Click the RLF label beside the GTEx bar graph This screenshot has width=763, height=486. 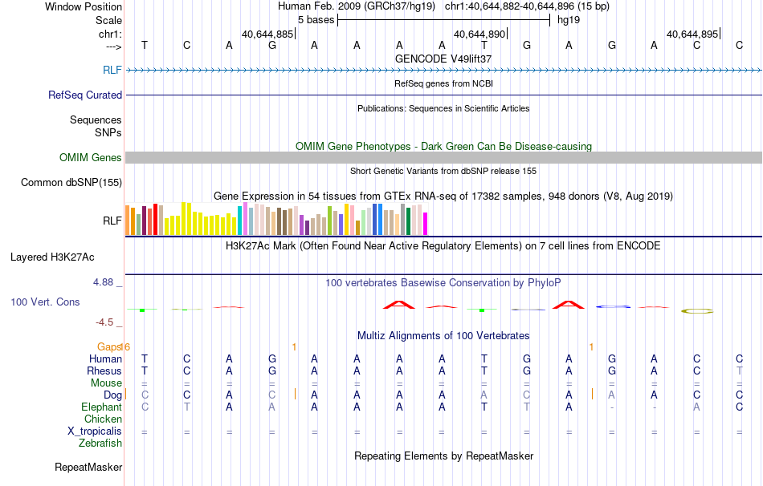(112, 221)
